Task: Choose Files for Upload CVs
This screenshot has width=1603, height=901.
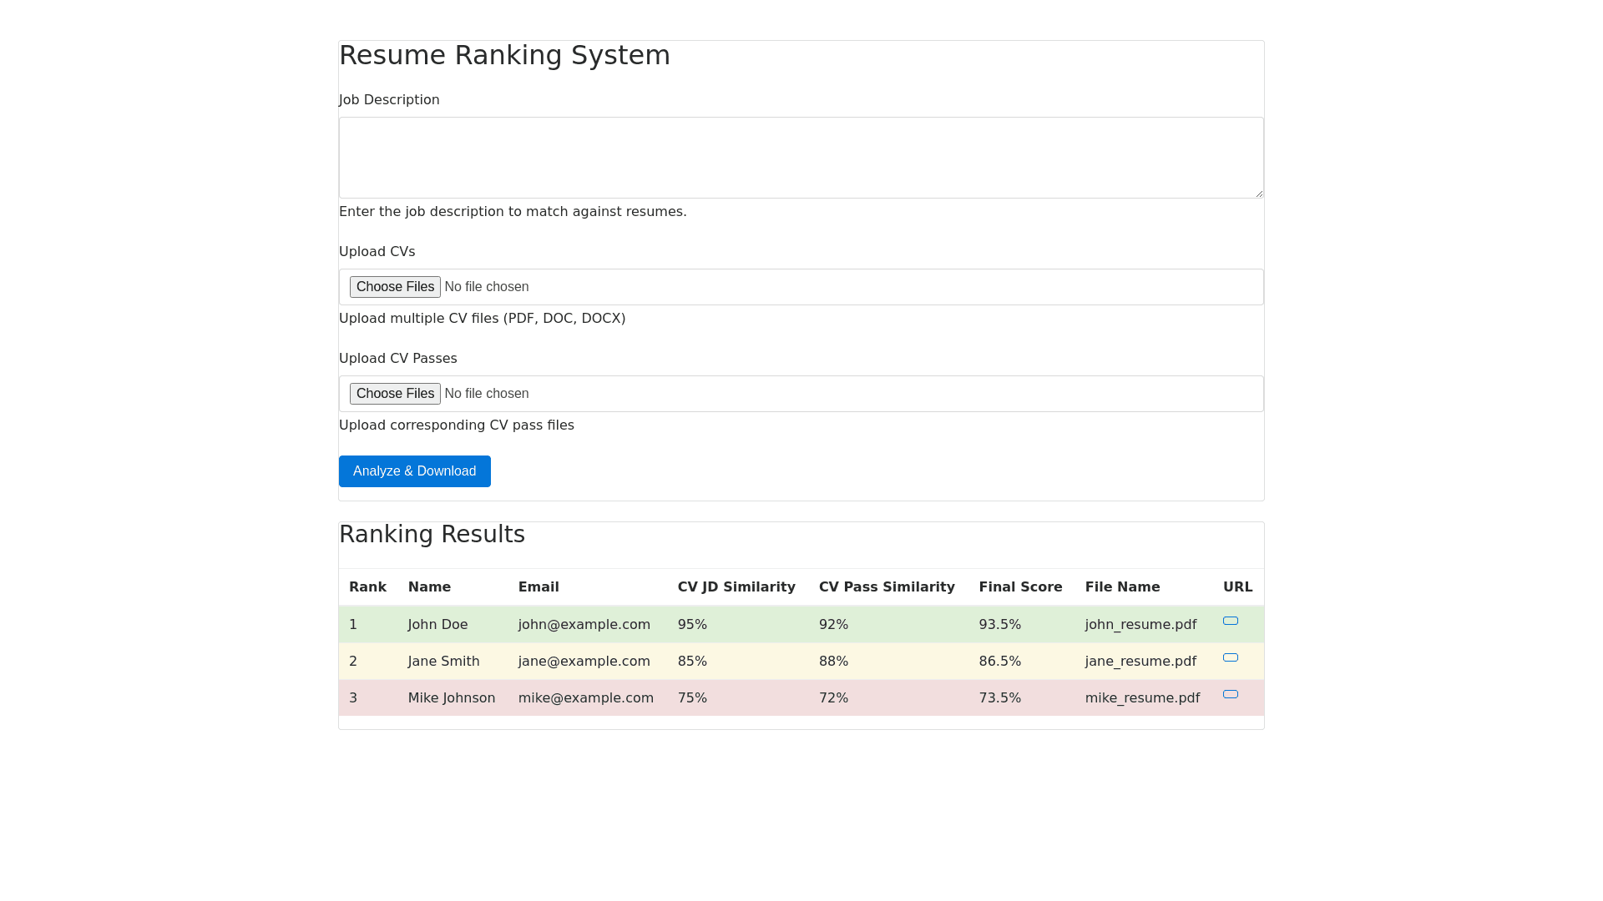Action: pos(395,287)
